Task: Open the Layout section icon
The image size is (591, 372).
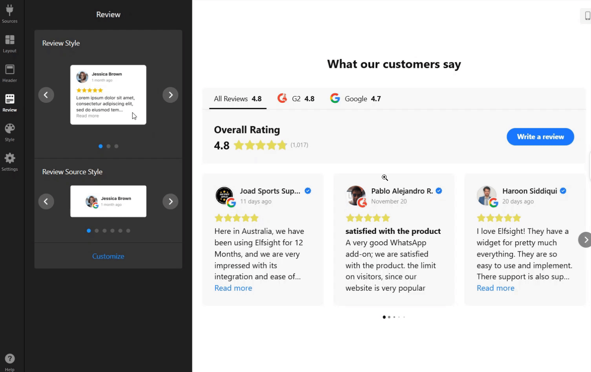Action: 9,43
